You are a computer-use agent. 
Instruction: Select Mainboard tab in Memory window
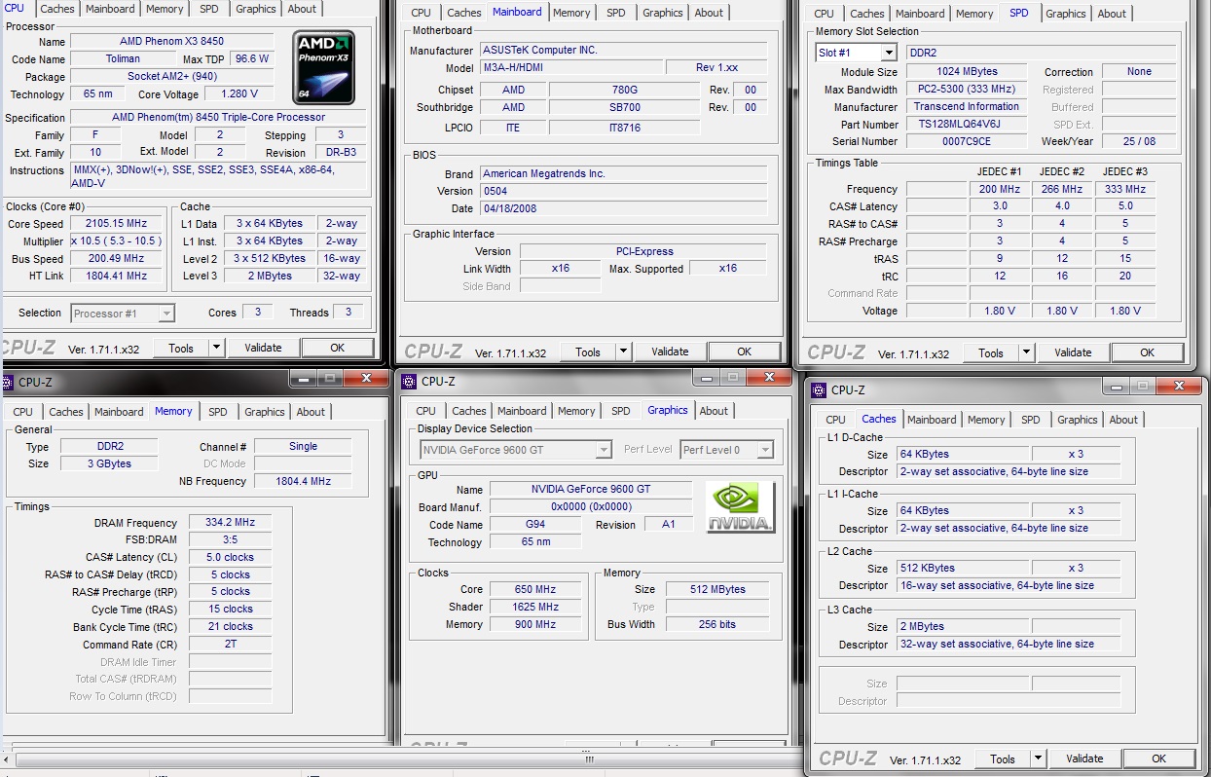pos(118,412)
